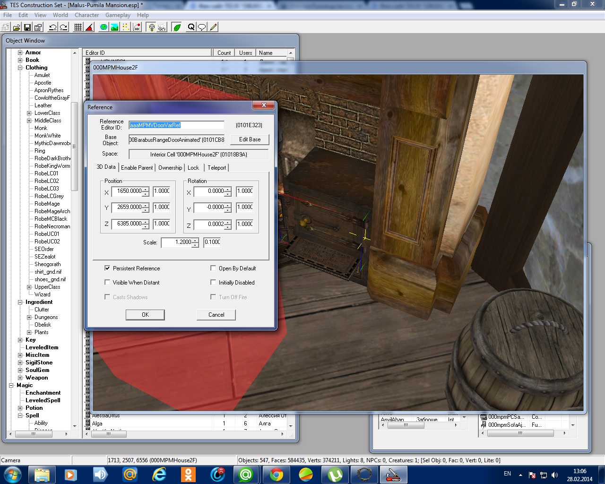This screenshot has height=484, width=605.
Task: Collapse the Ingredient tree node
Action: [20, 302]
